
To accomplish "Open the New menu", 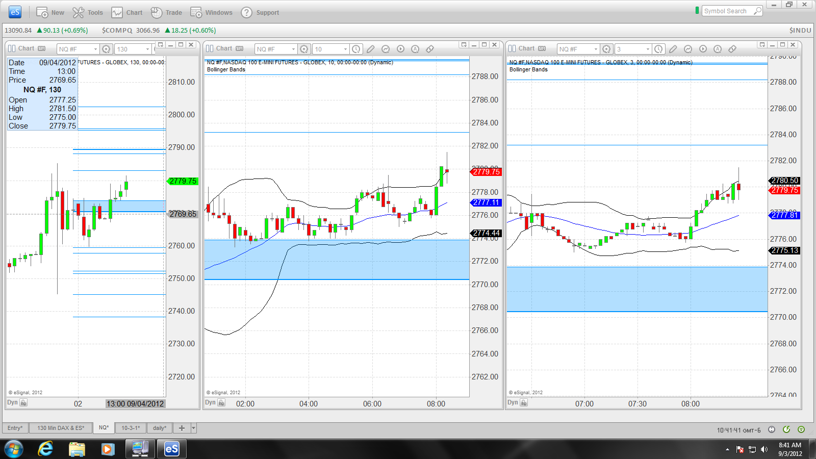I will 50,13.
